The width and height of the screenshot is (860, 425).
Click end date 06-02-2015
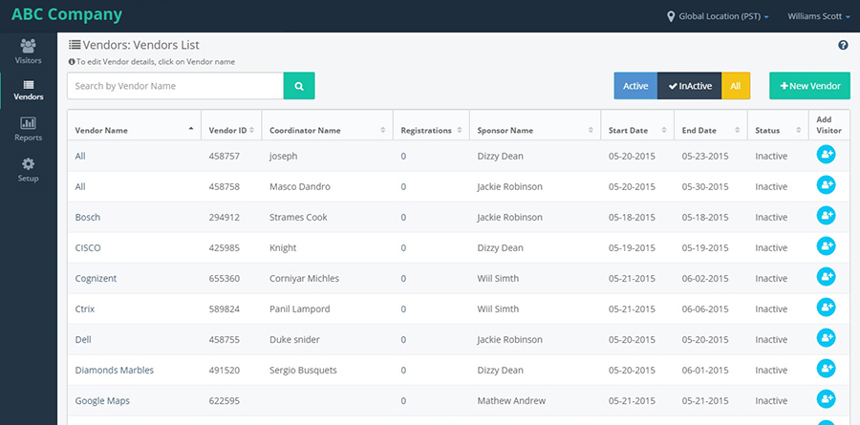[x=705, y=279]
